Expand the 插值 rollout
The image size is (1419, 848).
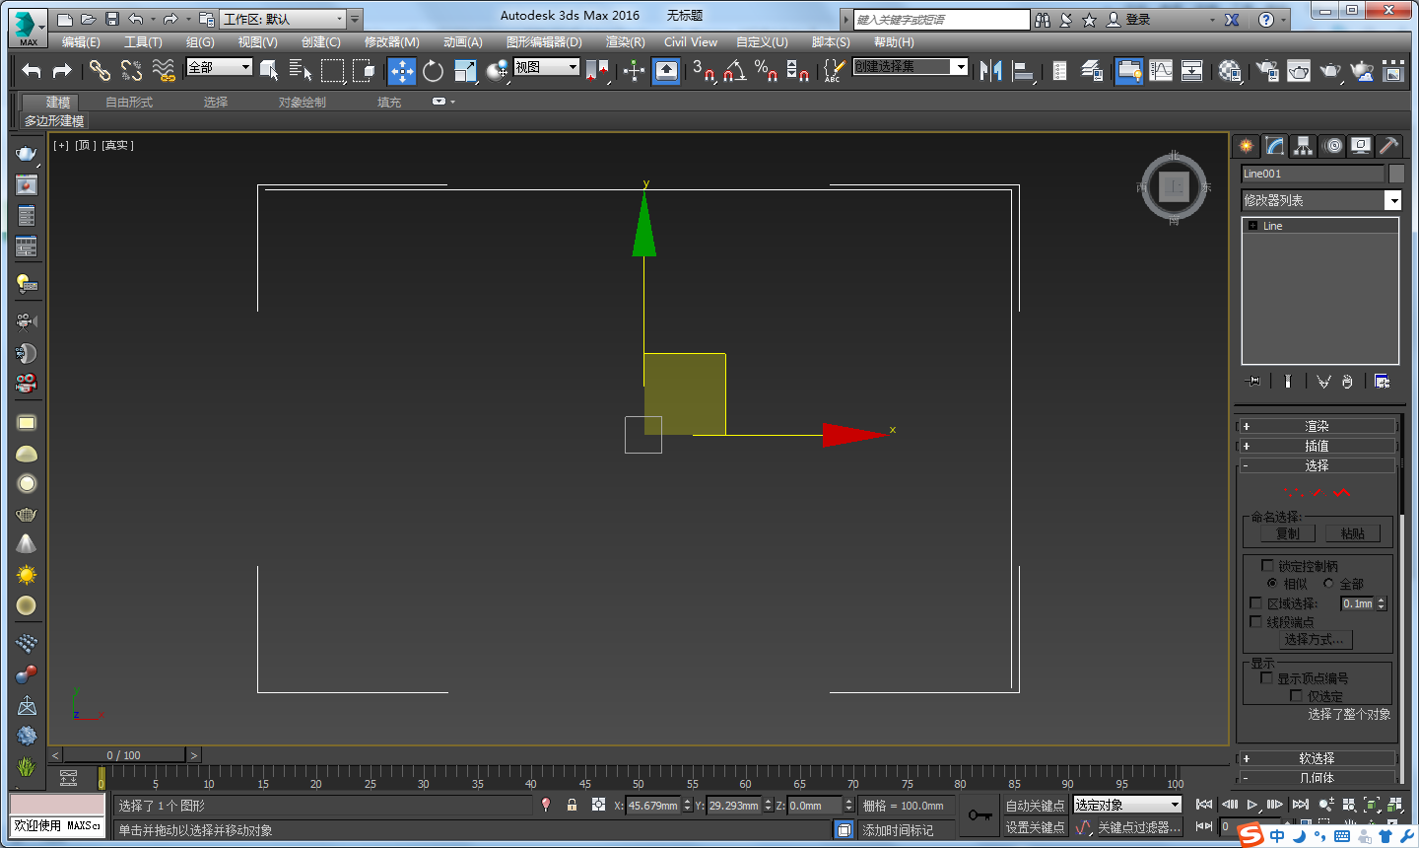(1317, 446)
